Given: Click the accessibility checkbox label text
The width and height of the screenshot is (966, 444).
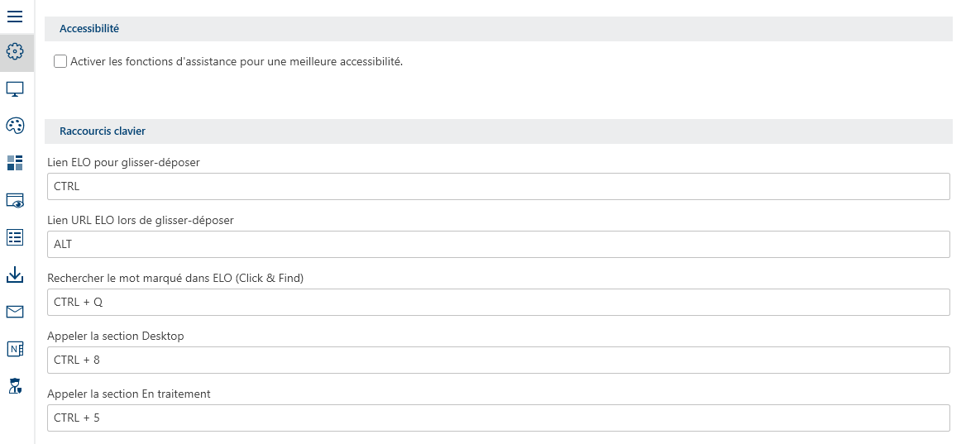Looking at the screenshot, I should click(237, 61).
